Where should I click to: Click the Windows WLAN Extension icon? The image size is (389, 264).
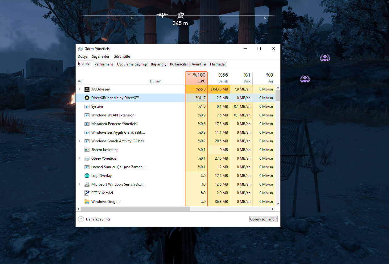87,115
